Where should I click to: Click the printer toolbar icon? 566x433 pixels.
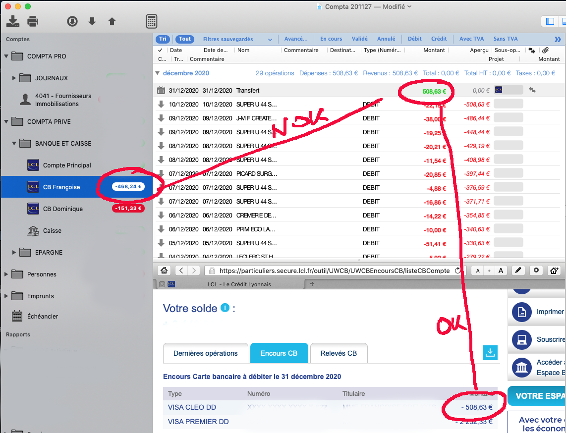pos(33,21)
